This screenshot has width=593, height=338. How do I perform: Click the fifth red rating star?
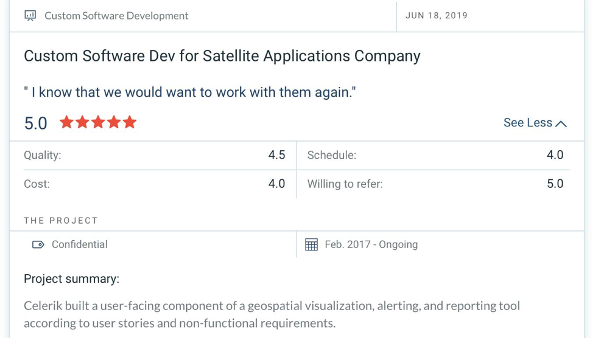click(x=129, y=122)
